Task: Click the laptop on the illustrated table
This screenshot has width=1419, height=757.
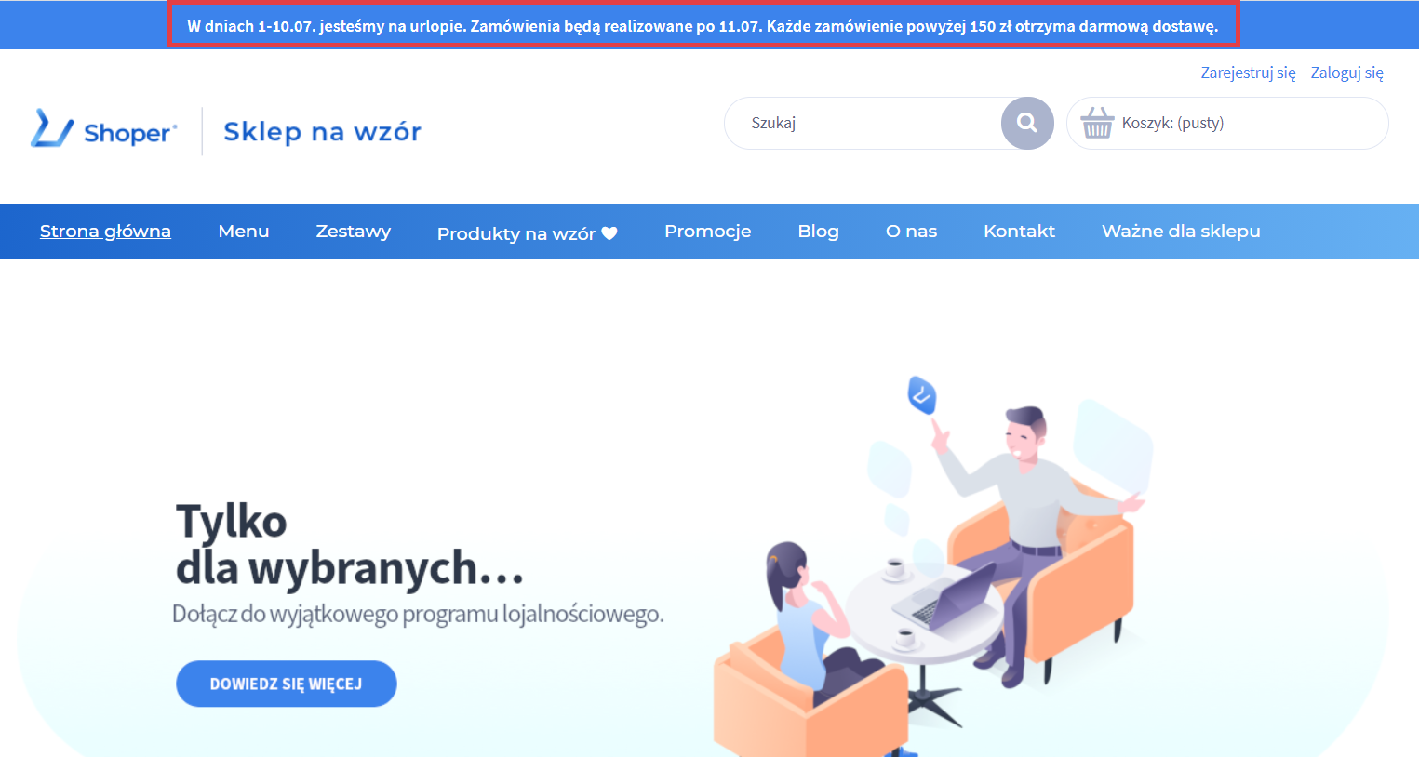Action: click(945, 595)
